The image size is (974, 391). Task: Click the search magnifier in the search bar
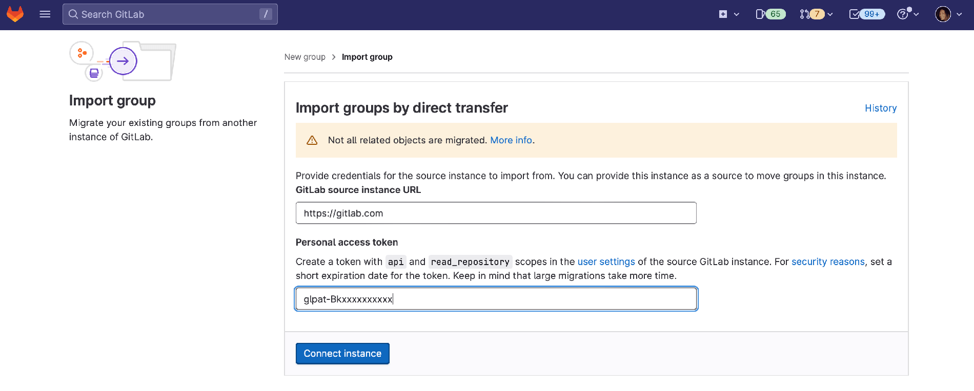[72, 14]
